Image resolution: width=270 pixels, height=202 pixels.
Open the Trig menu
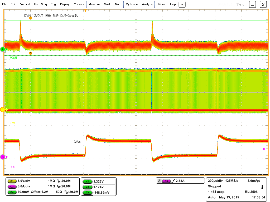[53, 4]
